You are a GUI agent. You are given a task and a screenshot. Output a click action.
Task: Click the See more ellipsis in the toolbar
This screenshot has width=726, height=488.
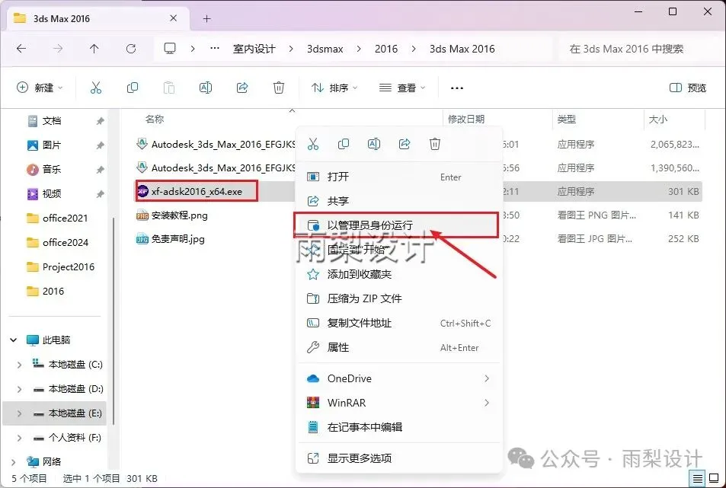[457, 88]
